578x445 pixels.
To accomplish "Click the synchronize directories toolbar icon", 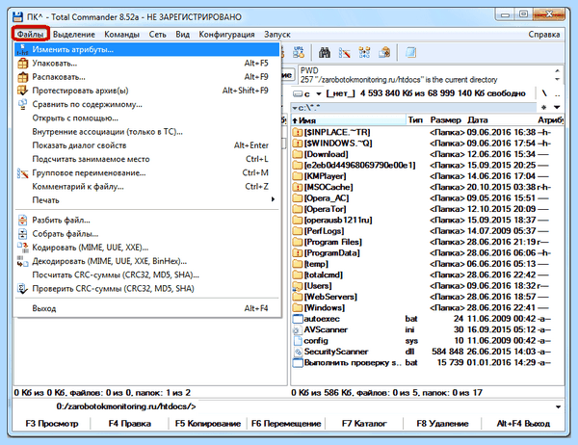I will (x=364, y=53).
